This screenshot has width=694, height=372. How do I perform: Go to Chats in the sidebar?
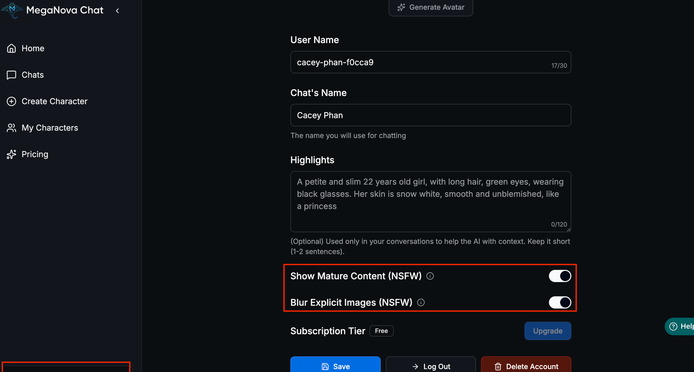(x=32, y=75)
